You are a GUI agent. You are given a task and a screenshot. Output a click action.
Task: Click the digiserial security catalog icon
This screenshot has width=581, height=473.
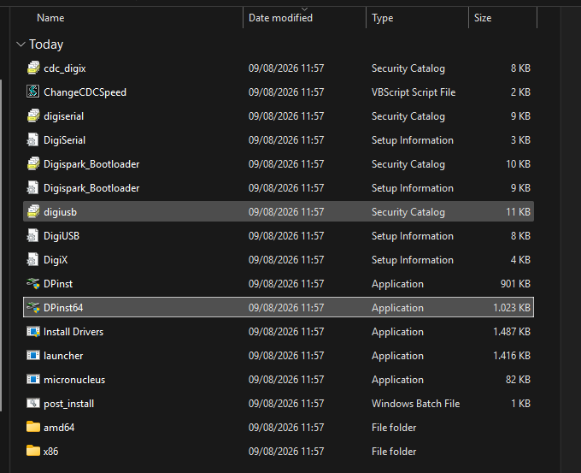33,116
